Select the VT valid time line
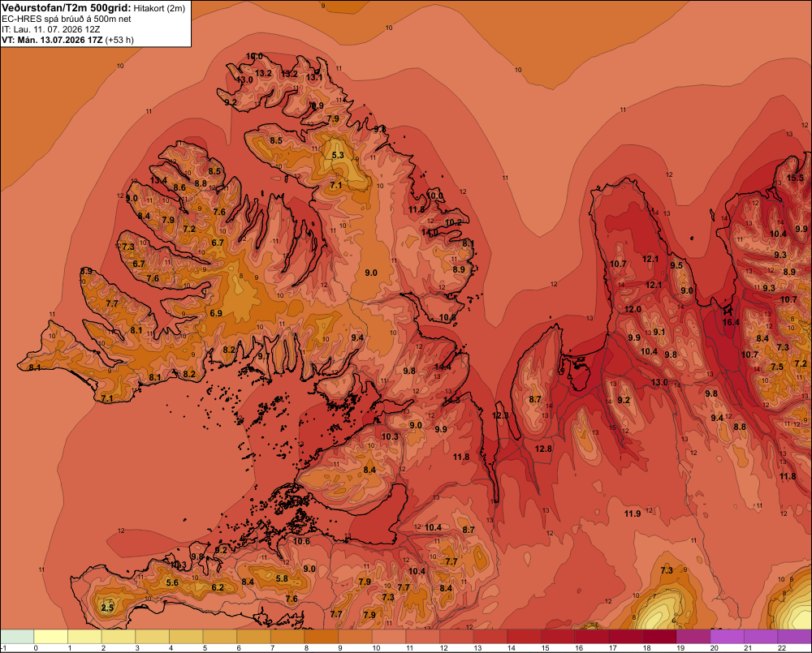The width and height of the screenshot is (812, 653). (67, 40)
